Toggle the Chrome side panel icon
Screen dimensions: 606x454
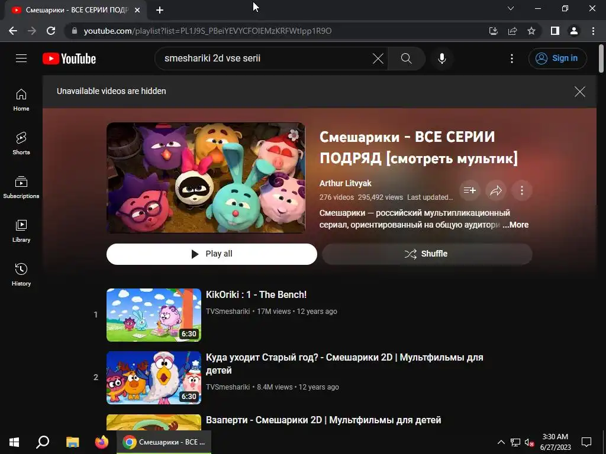click(555, 31)
